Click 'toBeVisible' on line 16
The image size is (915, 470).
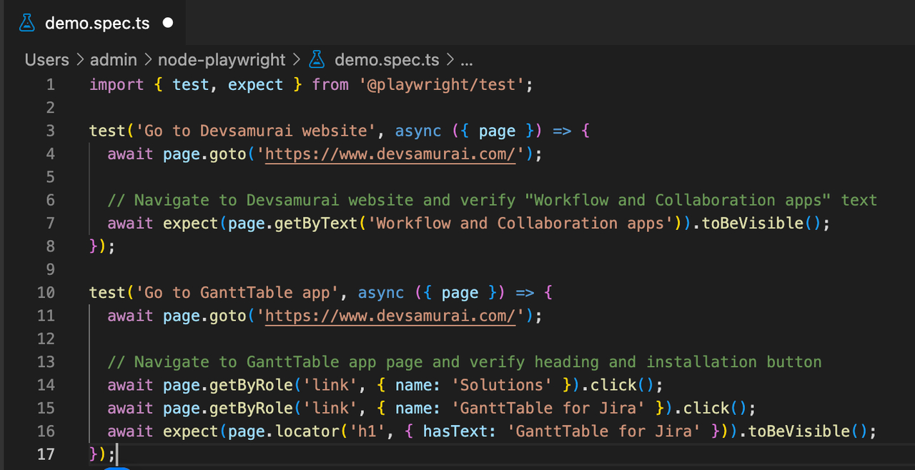799,431
